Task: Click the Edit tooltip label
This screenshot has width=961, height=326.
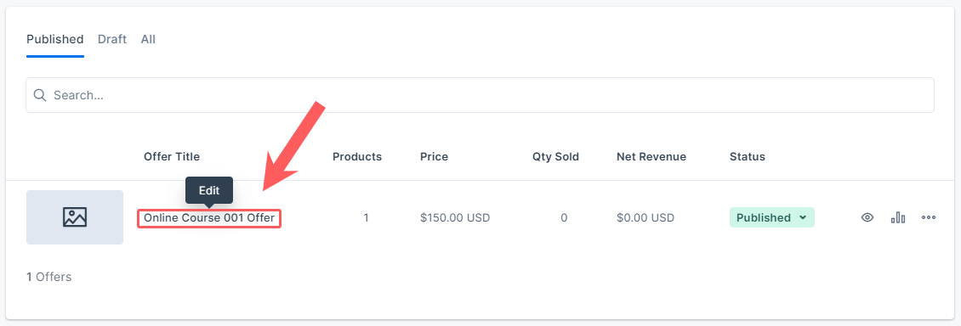Action: coord(209,190)
